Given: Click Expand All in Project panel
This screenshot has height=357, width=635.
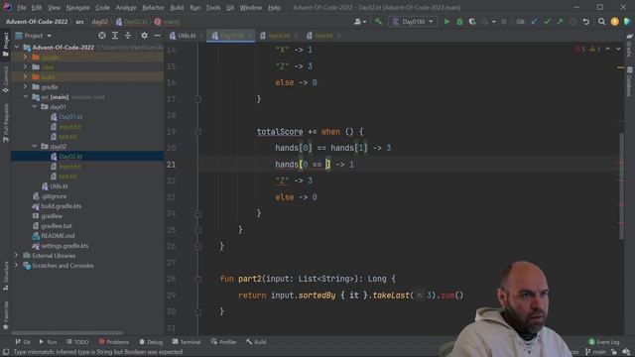Looking at the screenshot, I should coord(115,36).
